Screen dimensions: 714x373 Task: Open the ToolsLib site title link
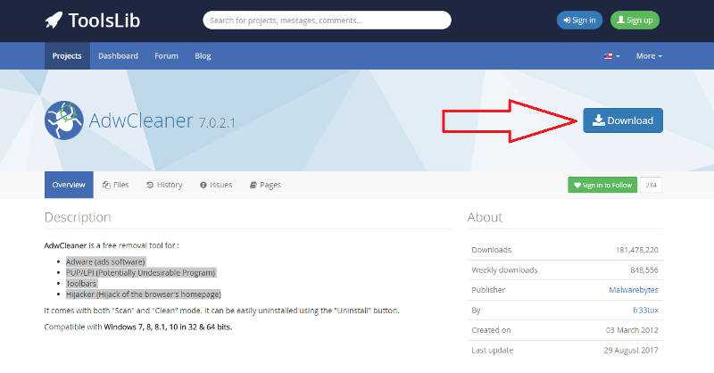coord(104,21)
